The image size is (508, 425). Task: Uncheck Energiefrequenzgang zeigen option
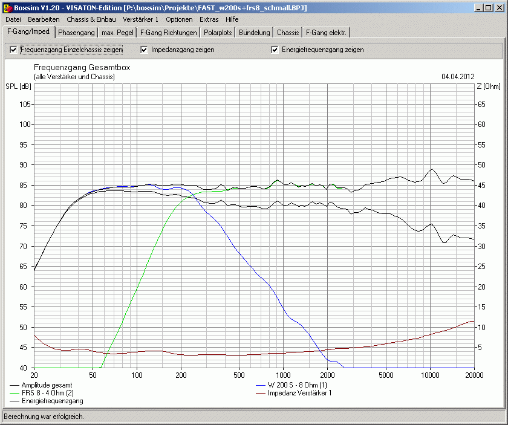(275, 50)
